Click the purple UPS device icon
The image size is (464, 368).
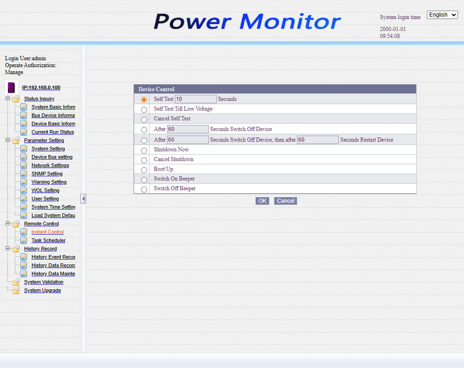coord(11,87)
